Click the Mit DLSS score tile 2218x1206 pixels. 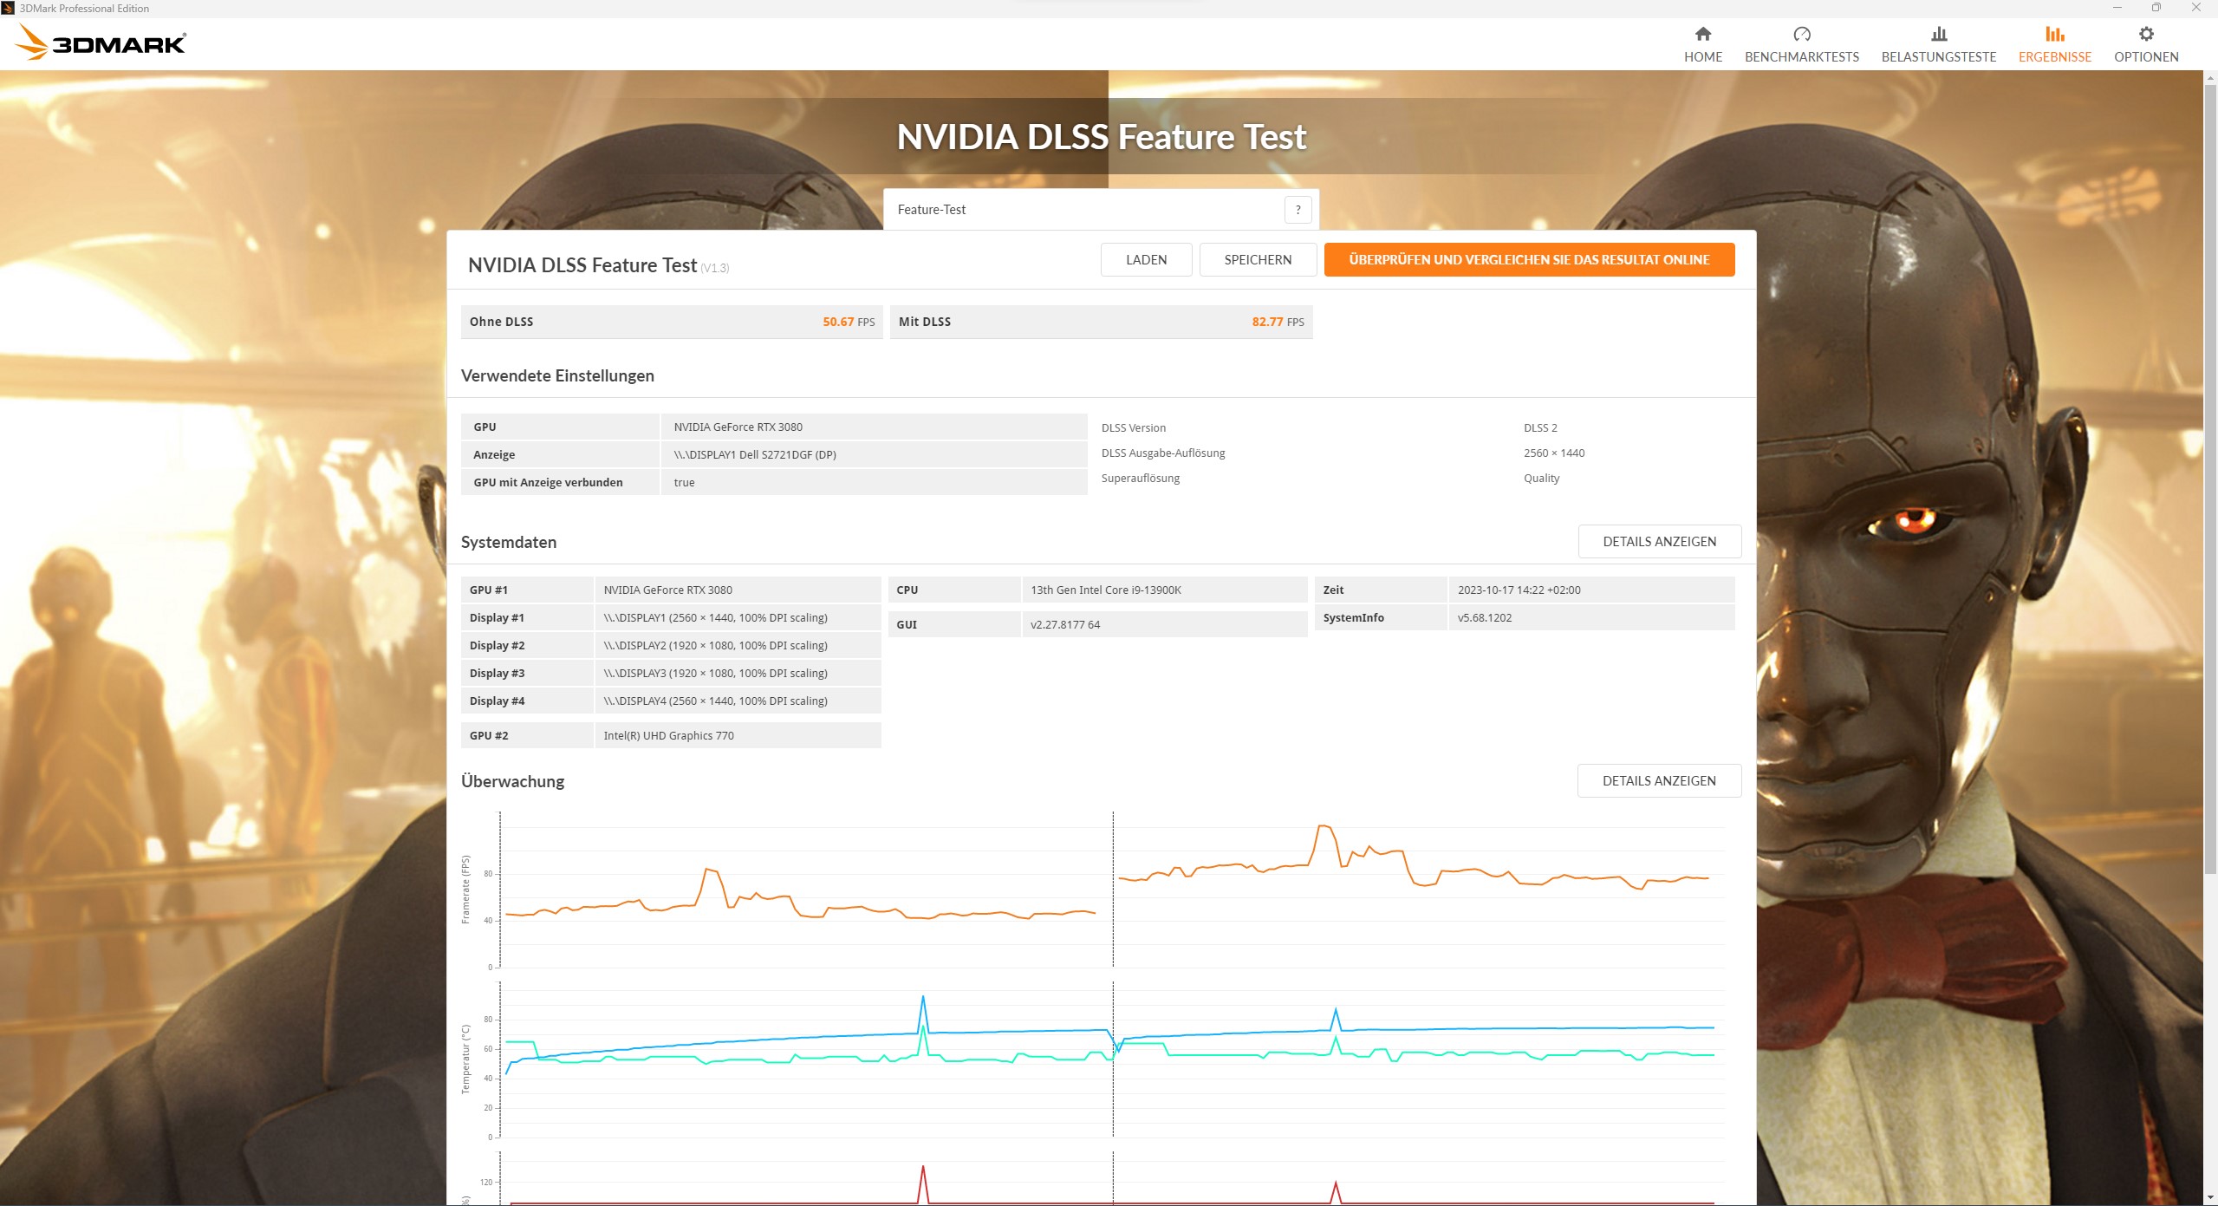(1100, 322)
